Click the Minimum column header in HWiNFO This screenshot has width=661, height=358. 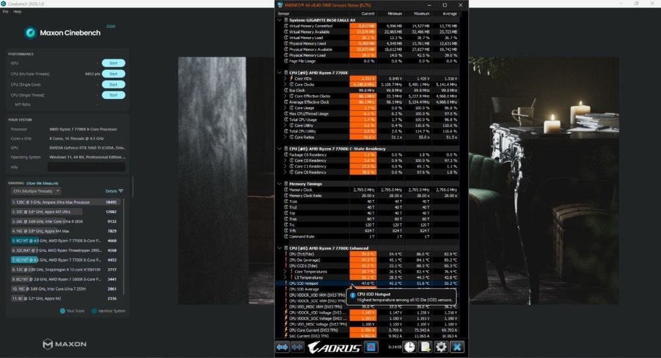[395, 13]
